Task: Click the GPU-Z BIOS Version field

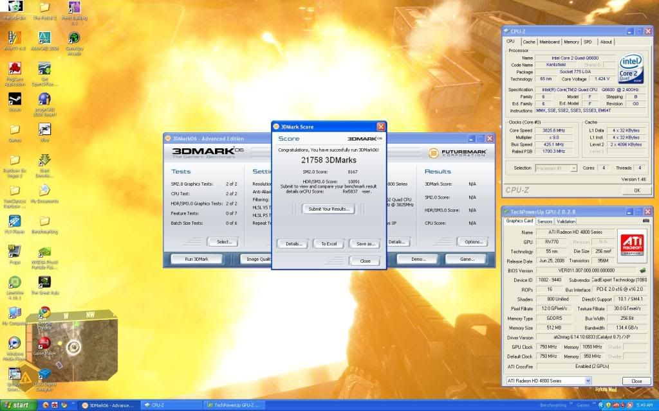Action: (x=586, y=270)
